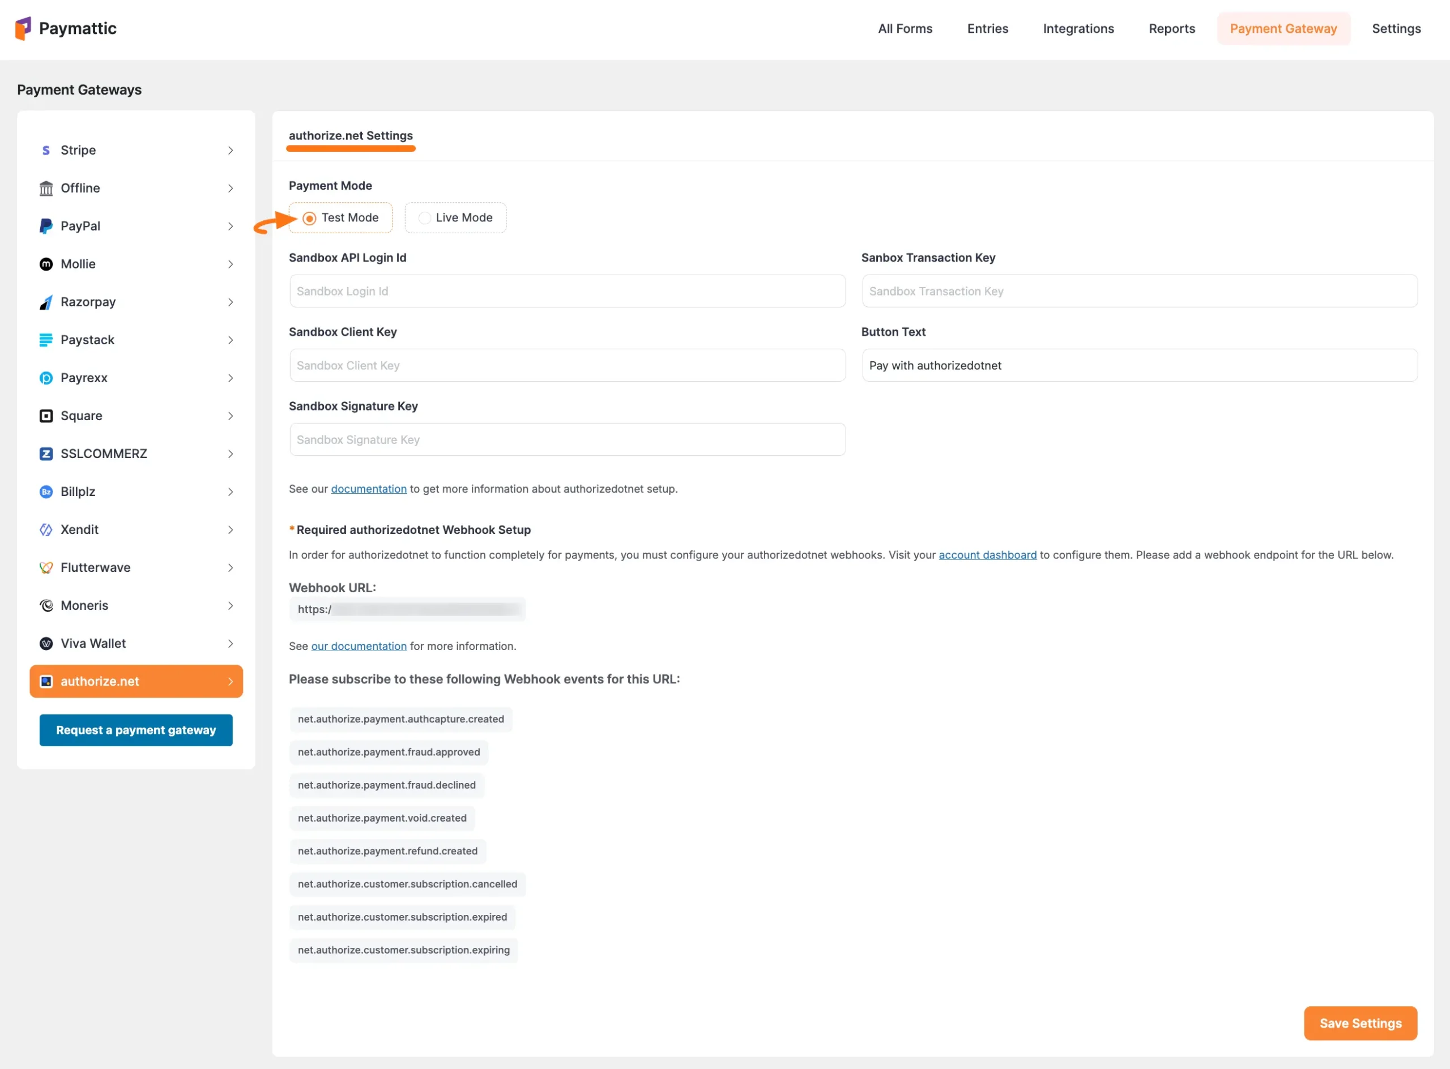Click the Sandbox Login Id input field
Viewport: 1450px width, 1069px height.
567,291
